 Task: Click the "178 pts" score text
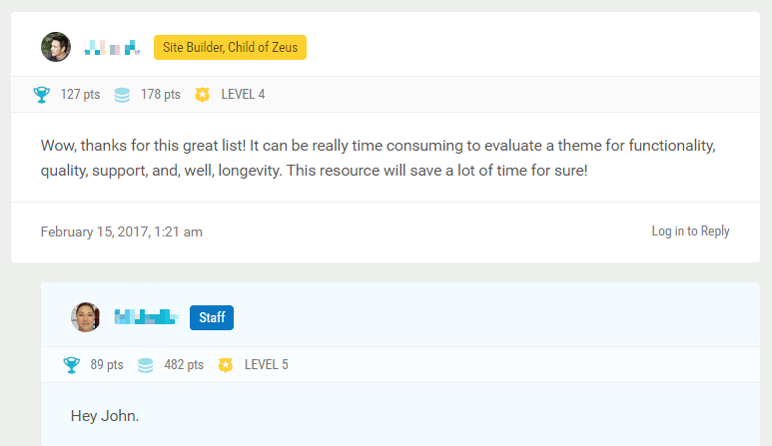[161, 95]
